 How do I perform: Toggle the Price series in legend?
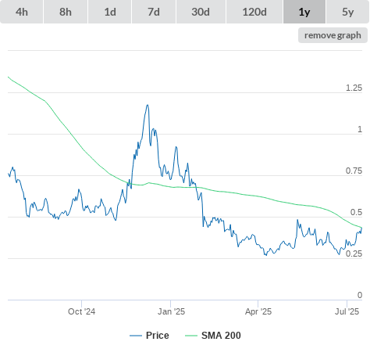(x=149, y=336)
